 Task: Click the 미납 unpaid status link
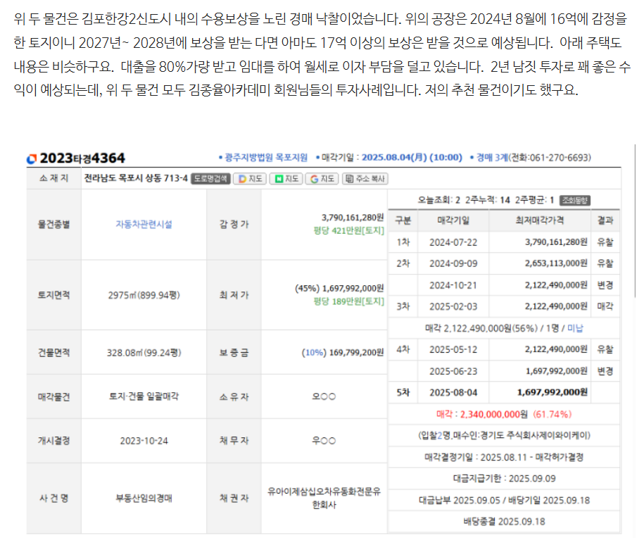click(576, 328)
